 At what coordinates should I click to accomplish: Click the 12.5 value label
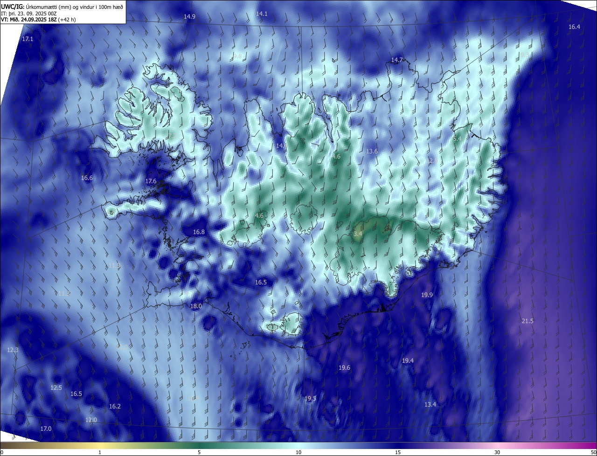tap(56, 387)
